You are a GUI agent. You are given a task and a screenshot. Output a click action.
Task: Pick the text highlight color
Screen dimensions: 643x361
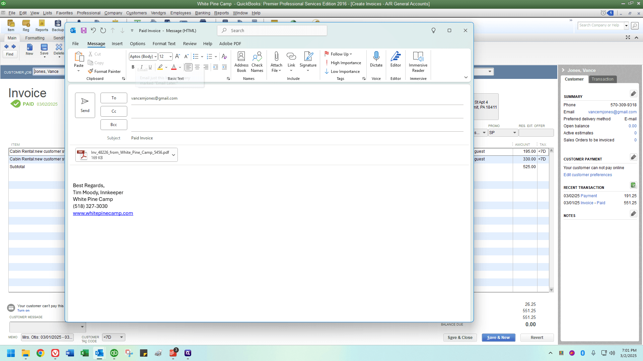[x=160, y=67]
